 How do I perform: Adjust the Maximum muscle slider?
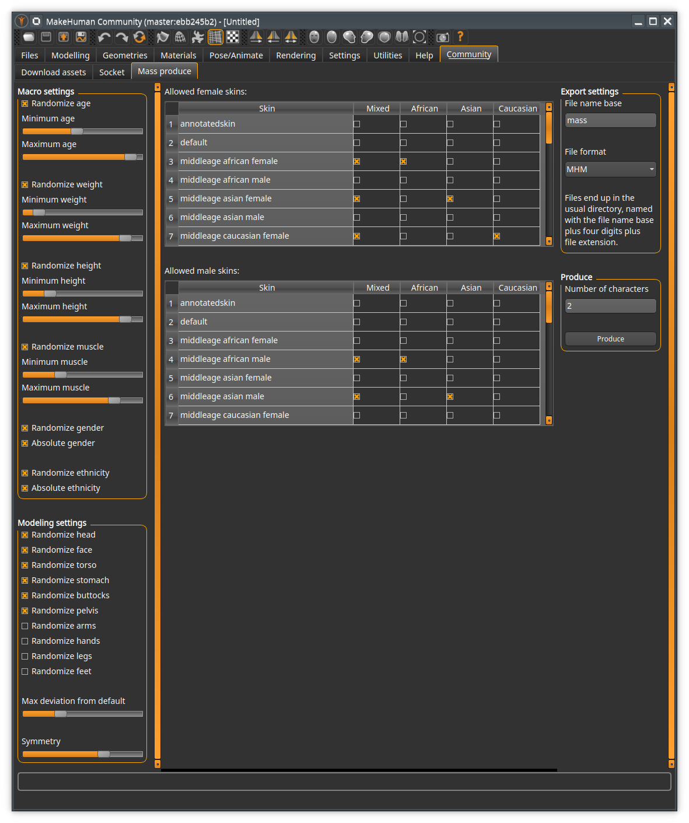point(82,400)
